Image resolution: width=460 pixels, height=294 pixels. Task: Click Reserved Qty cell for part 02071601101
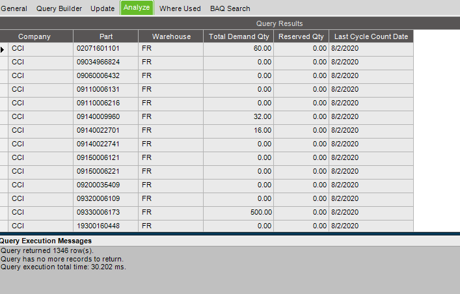301,48
